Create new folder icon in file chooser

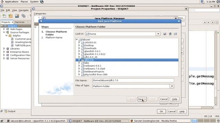point(175,34)
